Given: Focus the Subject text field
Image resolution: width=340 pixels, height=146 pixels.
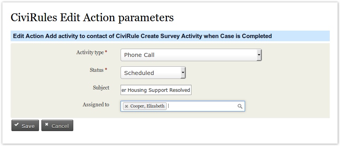Looking at the screenshot, I should [156, 90].
